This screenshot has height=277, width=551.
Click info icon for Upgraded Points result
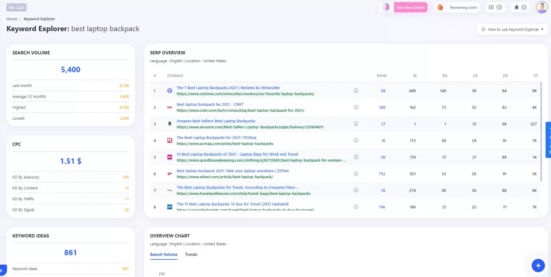pyautogui.click(x=356, y=207)
